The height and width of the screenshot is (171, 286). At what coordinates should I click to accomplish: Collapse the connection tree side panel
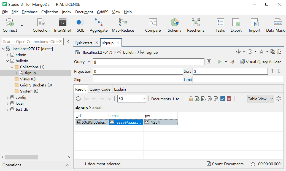tap(68, 41)
